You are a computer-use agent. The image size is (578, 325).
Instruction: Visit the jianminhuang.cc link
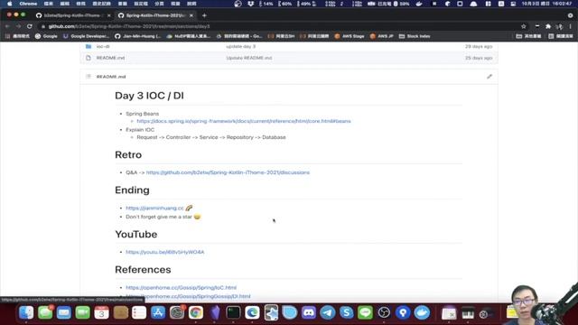pyautogui.click(x=154, y=208)
